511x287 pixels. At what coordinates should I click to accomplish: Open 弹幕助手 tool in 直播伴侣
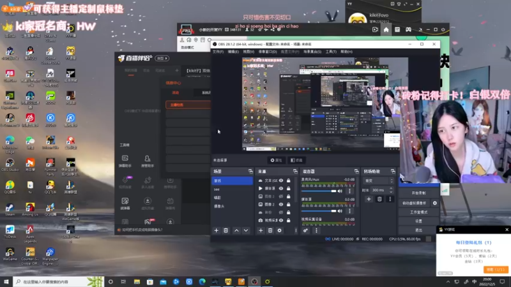(125, 161)
